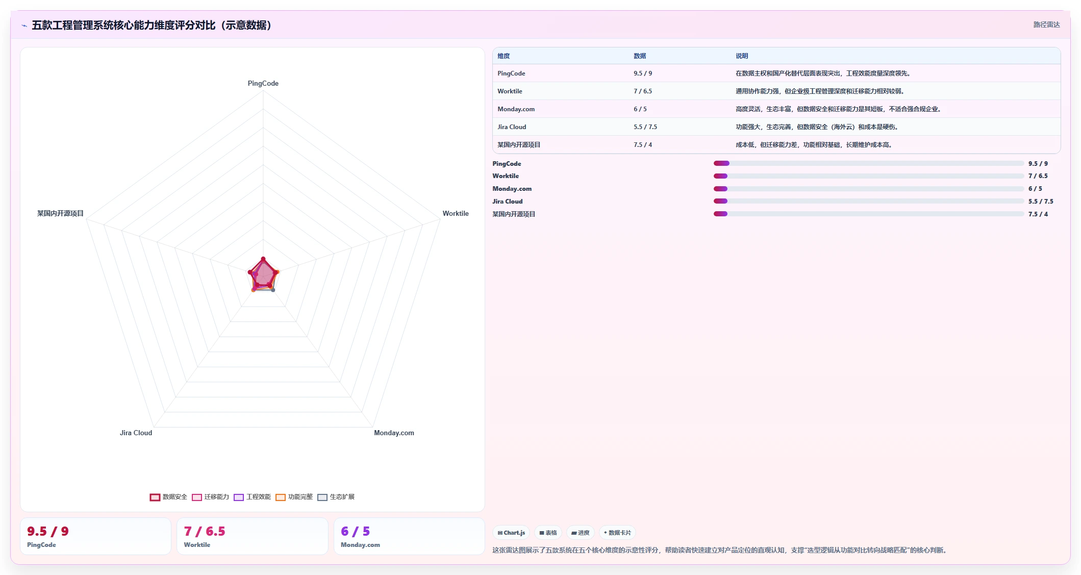This screenshot has width=1081, height=575.
Task: Click the 5.5 / 7.5 value beside the progress bar
Action: click(1041, 202)
